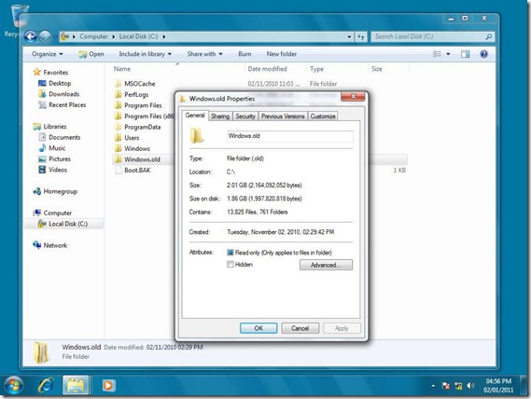Screen dimensions: 531x399
Task: Open Advanced attributes button
Action: tap(326, 265)
